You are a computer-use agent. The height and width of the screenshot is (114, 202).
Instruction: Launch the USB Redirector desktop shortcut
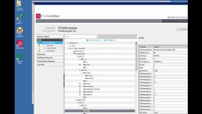pyautogui.click(x=20, y=19)
